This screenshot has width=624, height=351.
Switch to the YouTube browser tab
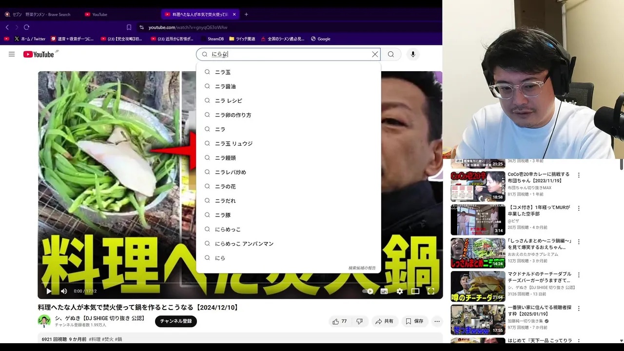pyautogui.click(x=119, y=15)
